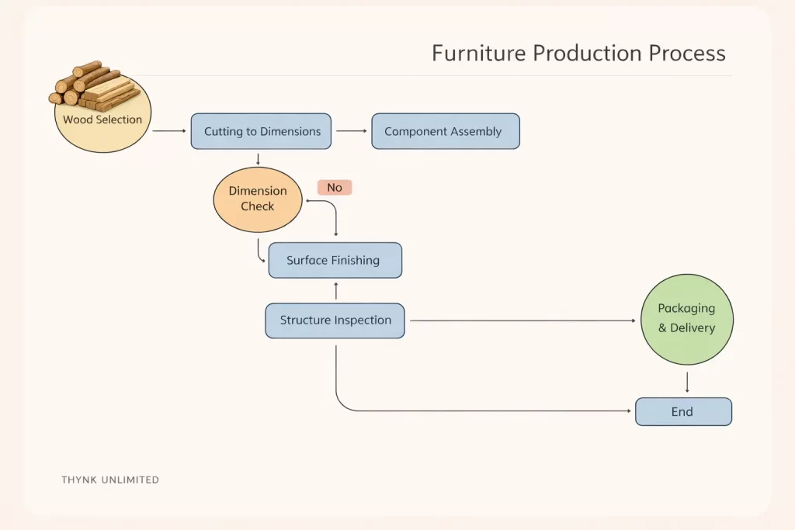Click the Furniture Production Process title
This screenshot has height=530, width=795.
point(579,53)
